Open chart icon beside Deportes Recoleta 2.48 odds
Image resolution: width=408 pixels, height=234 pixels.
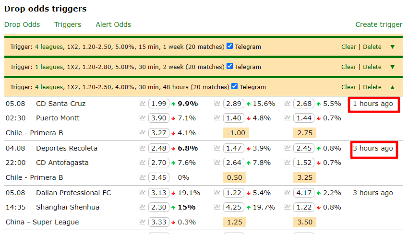[143, 148]
